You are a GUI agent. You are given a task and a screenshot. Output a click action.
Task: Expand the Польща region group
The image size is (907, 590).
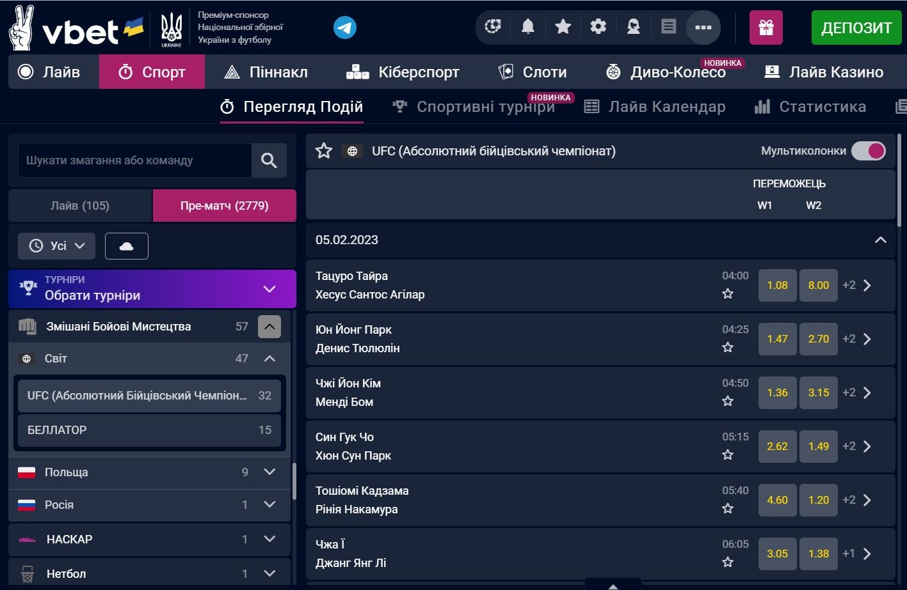tap(269, 472)
